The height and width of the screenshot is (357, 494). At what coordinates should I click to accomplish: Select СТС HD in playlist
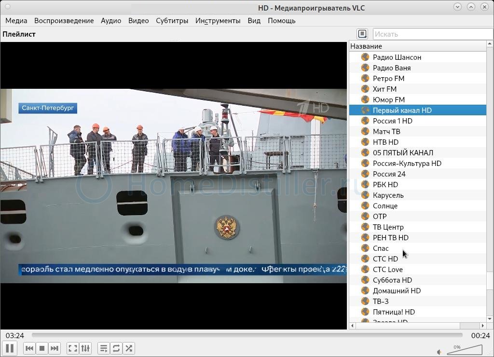pyautogui.click(x=418, y=259)
